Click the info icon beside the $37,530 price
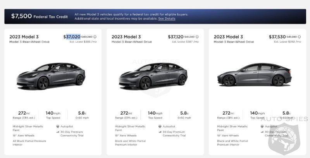This screenshot has width=310, height=158. click(298, 37)
